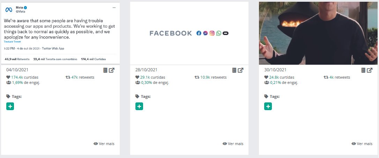379x158 pixels.
Task: Open details list icon on 28/10/2021 card
Action: 235,70
